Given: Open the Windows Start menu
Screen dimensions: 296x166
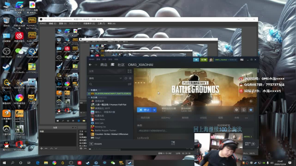Looking at the screenshot, I should pos(4,163).
